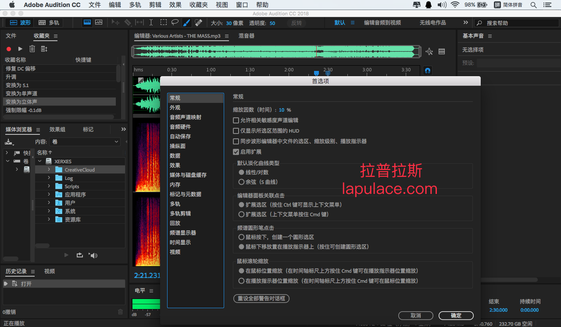Check 仅显示所选区范围的 HUD
The width and height of the screenshot is (561, 327).
point(236,130)
